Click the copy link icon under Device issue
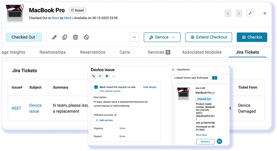This screenshot has height=151, width=277. coord(100,76)
